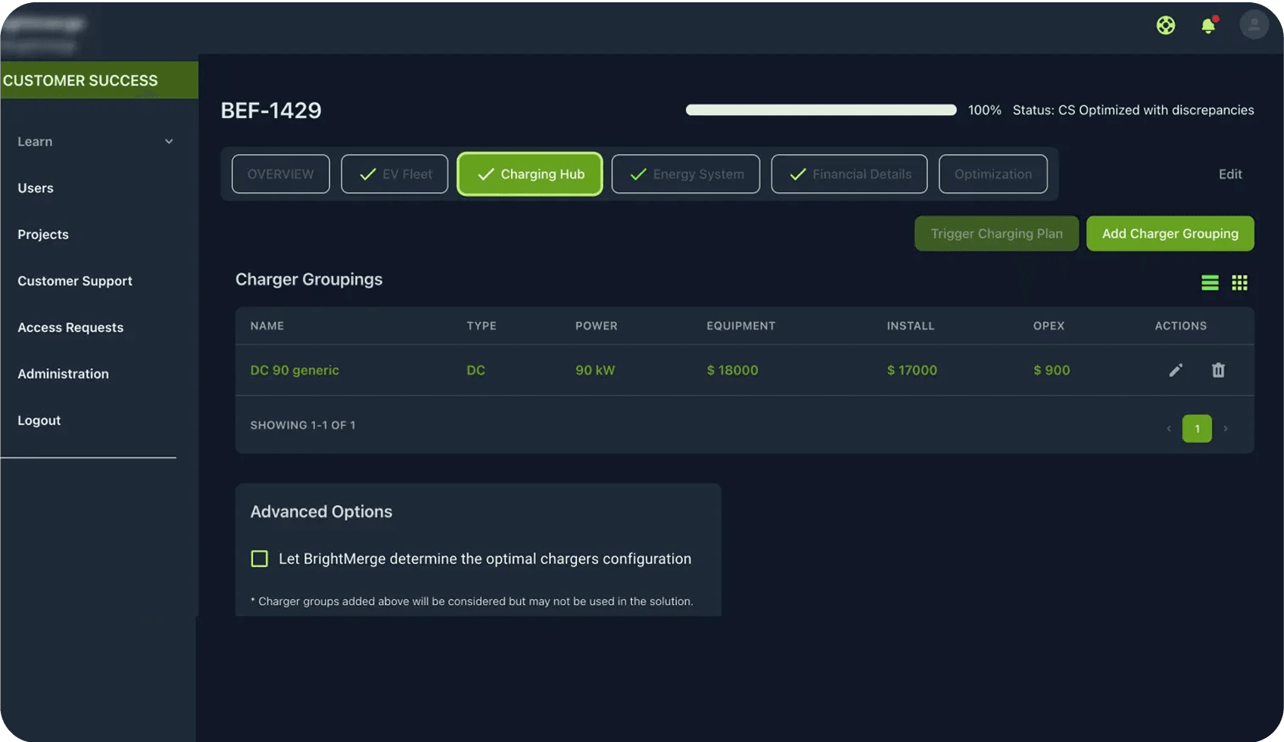Image resolution: width=1284 pixels, height=742 pixels.
Task: Open notifications bell icon
Action: click(1208, 26)
